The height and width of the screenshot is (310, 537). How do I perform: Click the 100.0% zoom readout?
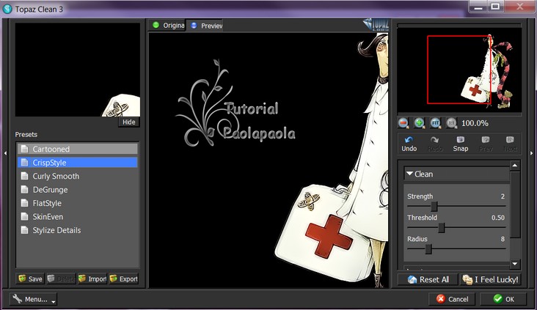coord(475,123)
